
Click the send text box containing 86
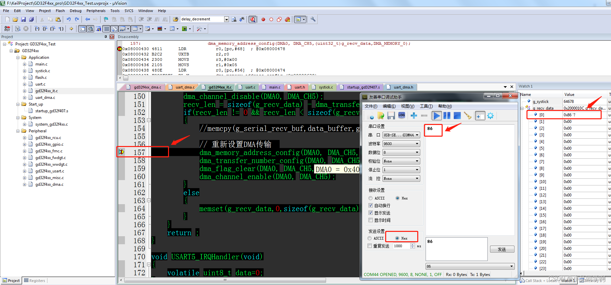[x=457, y=249]
